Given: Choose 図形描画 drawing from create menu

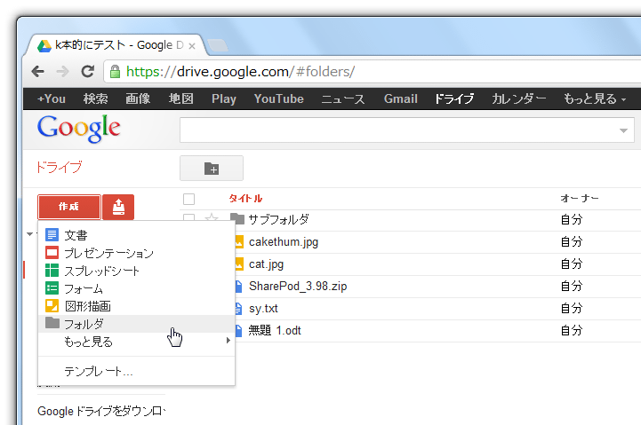Looking at the screenshot, I should [x=137, y=306].
